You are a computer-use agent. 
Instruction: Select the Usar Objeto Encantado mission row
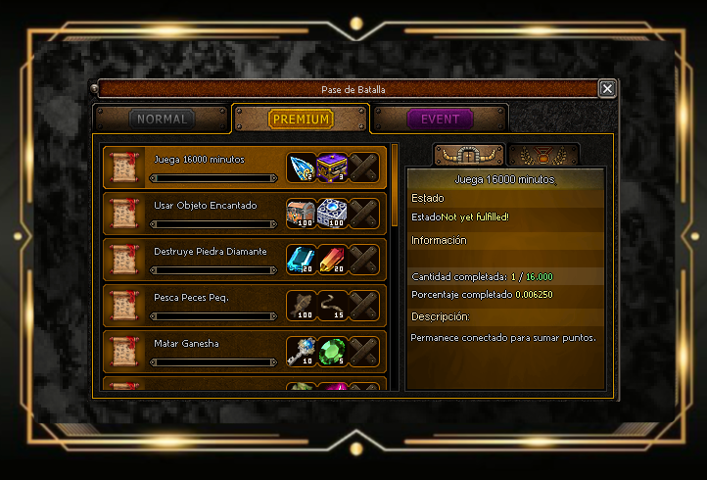[x=245, y=214]
